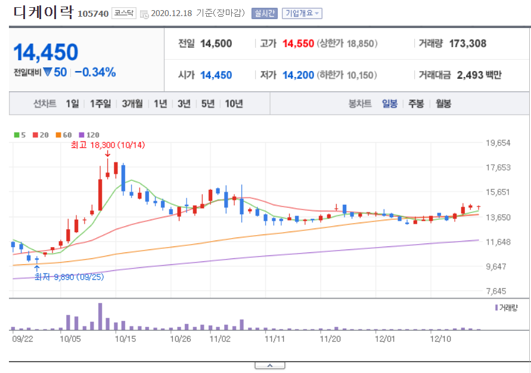Show the 3년 line chart
The height and width of the screenshot is (373, 531).
click(184, 103)
